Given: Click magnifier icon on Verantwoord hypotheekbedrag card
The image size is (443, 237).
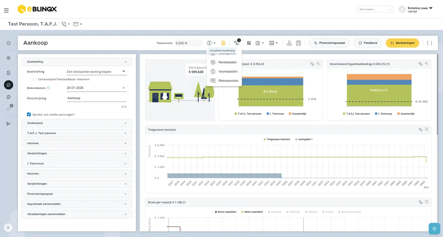Looking at the screenshot, I should click(x=426, y=64).
